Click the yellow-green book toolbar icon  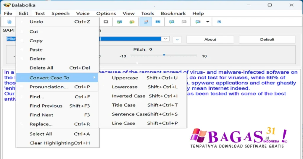pos(132,22)
